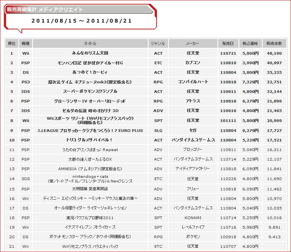Screen dimensions: 291x252
Task: Select the title モンハン日記 ぽかぽかアイルー村G
Action: [90, 63]
